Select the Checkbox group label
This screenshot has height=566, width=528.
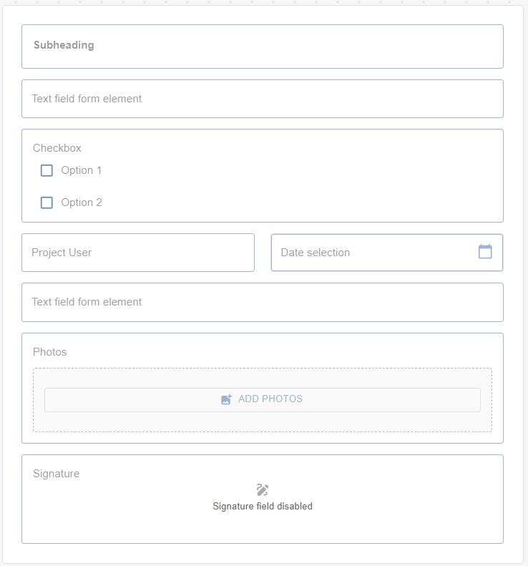coord(57,148)
